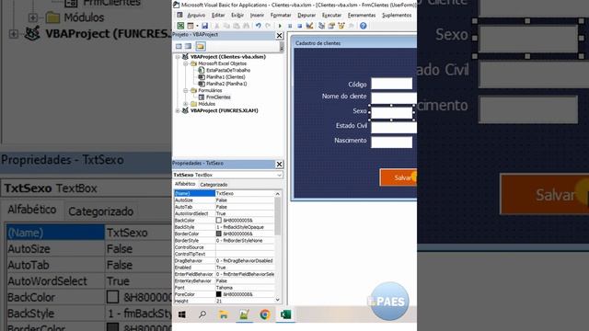The width and height of the screenshot is (589, 331).
Task: Save the workbook with the floppy icon
Action: 204,26
